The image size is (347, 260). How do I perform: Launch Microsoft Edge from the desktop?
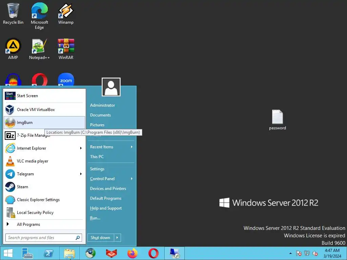pos(39,16)
